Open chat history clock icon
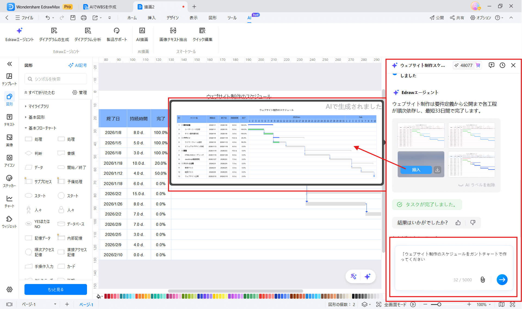522x309 pixels. coord(502,65)
